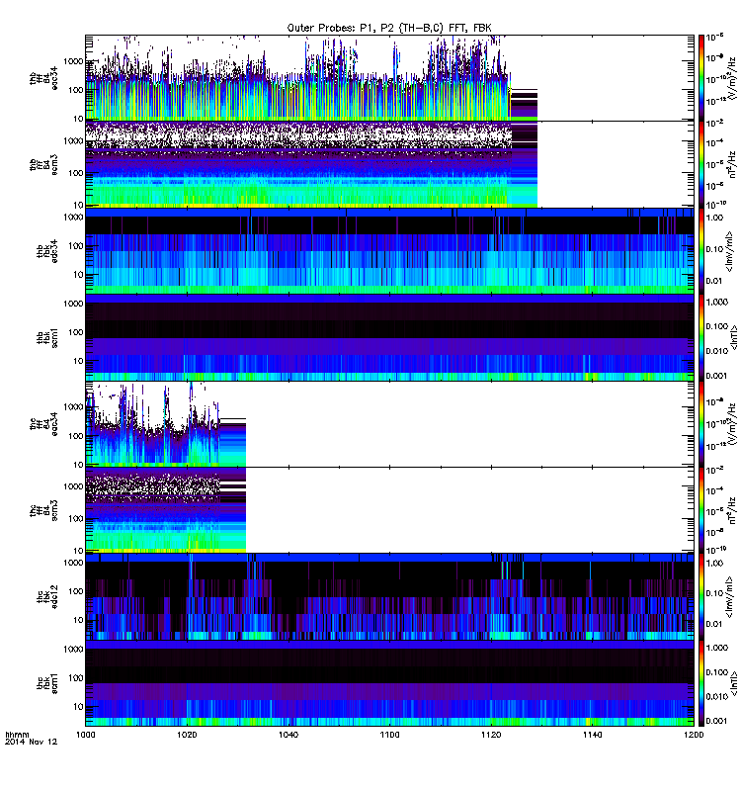Click the thc fbk edc12 color bar

click(x=700, y=597)
